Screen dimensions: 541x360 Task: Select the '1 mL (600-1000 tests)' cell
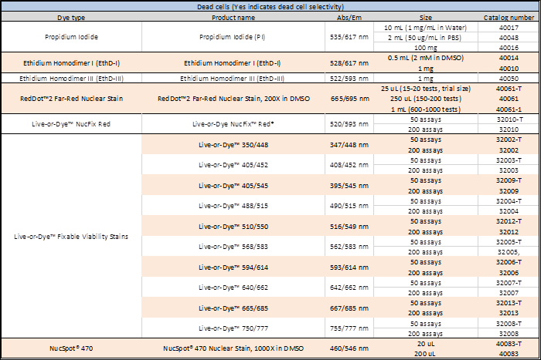(x=425, y=109)
